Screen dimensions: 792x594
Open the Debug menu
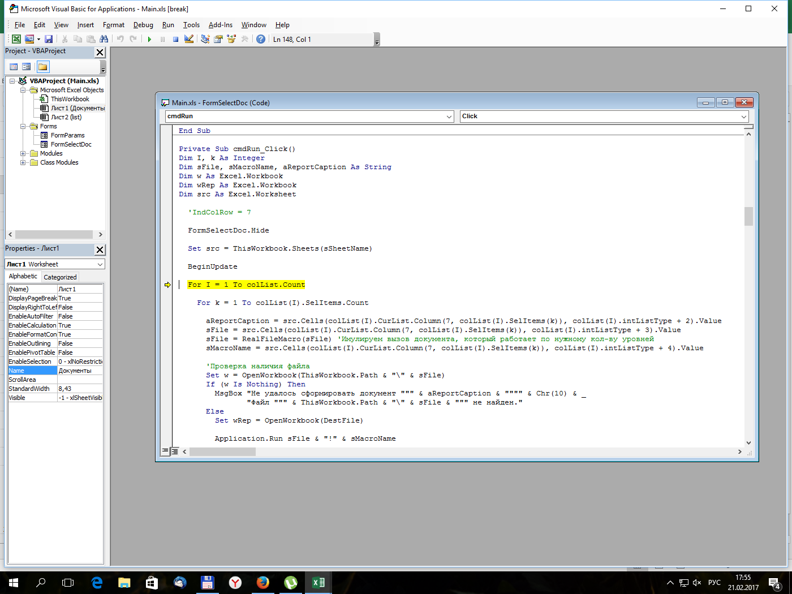pos(143,25)
